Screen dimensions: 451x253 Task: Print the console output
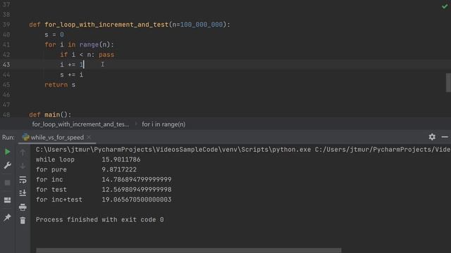click(23, 207)
